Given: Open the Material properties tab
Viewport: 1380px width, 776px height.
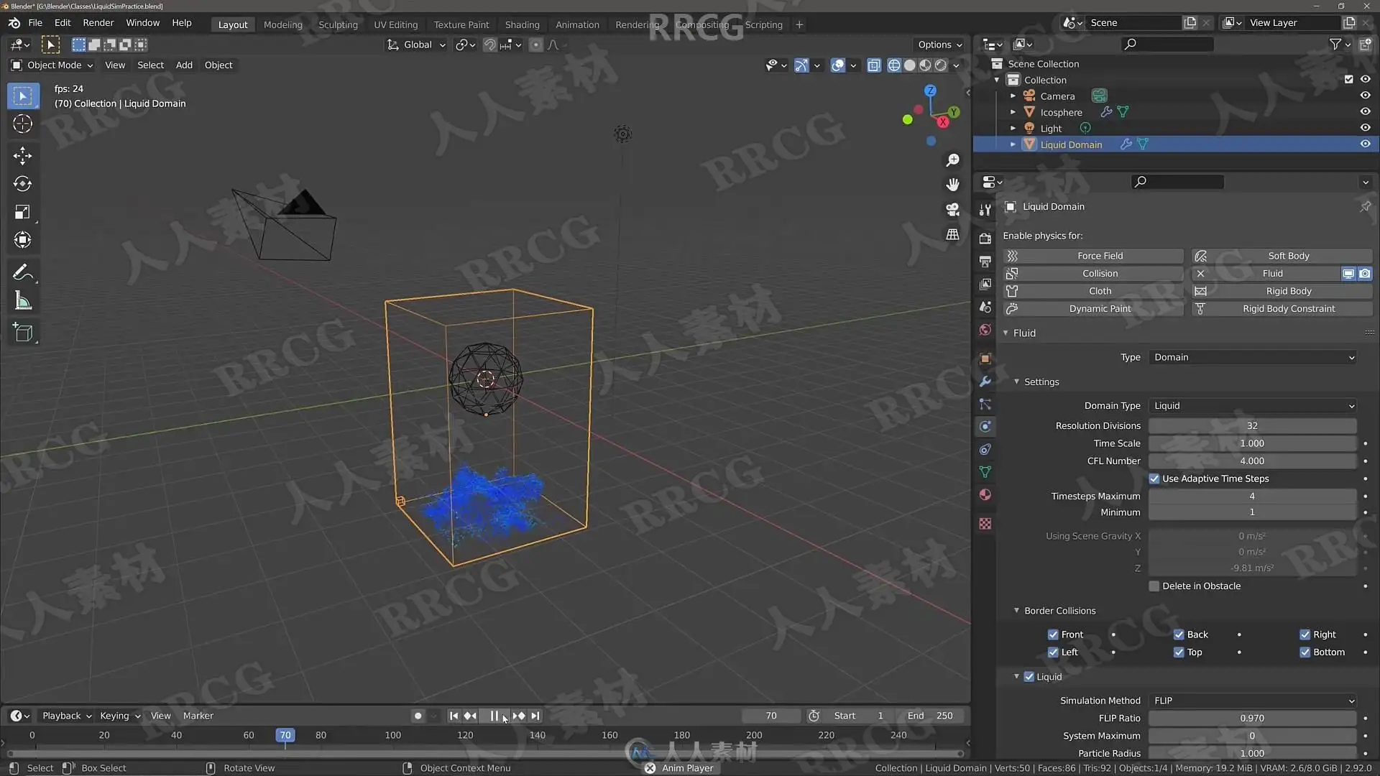Looking at the screenshot, I should coord(985,495).
